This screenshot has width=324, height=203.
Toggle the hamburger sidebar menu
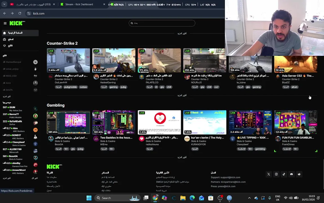click(x=5, y=23)
